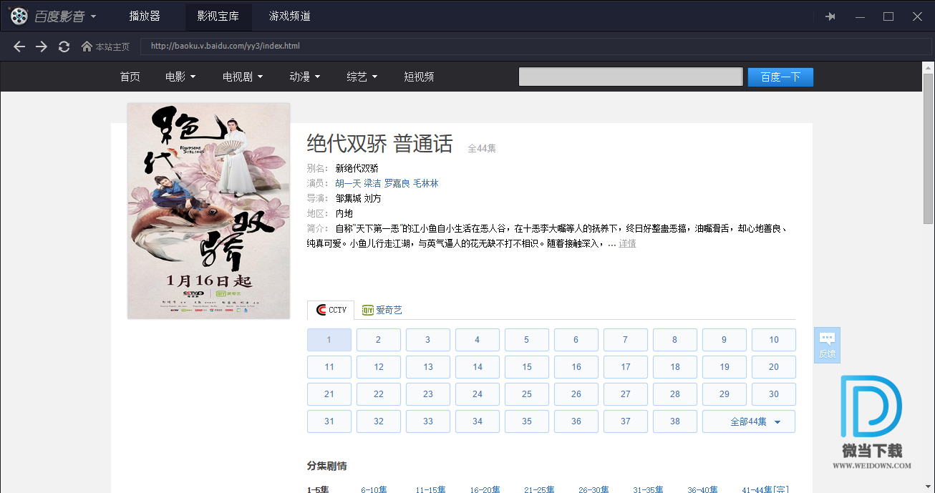Play episode 16

point(576,367)
